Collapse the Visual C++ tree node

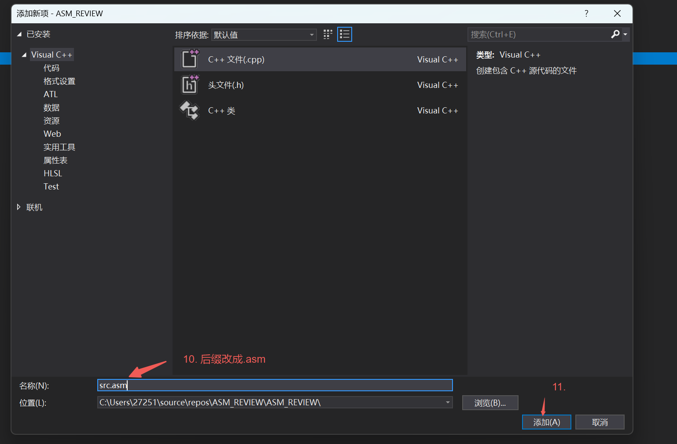coord(24,55)
